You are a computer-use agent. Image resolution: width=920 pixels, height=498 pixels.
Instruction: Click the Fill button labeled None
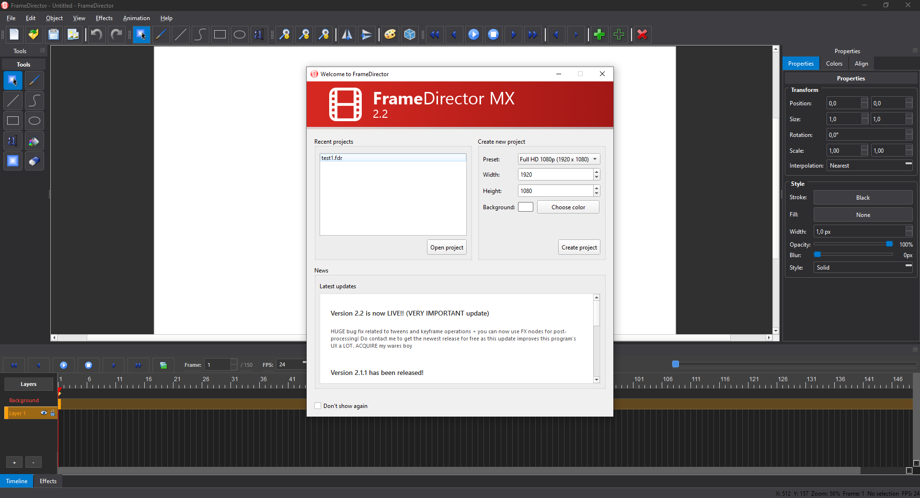[x=863, y=215]
